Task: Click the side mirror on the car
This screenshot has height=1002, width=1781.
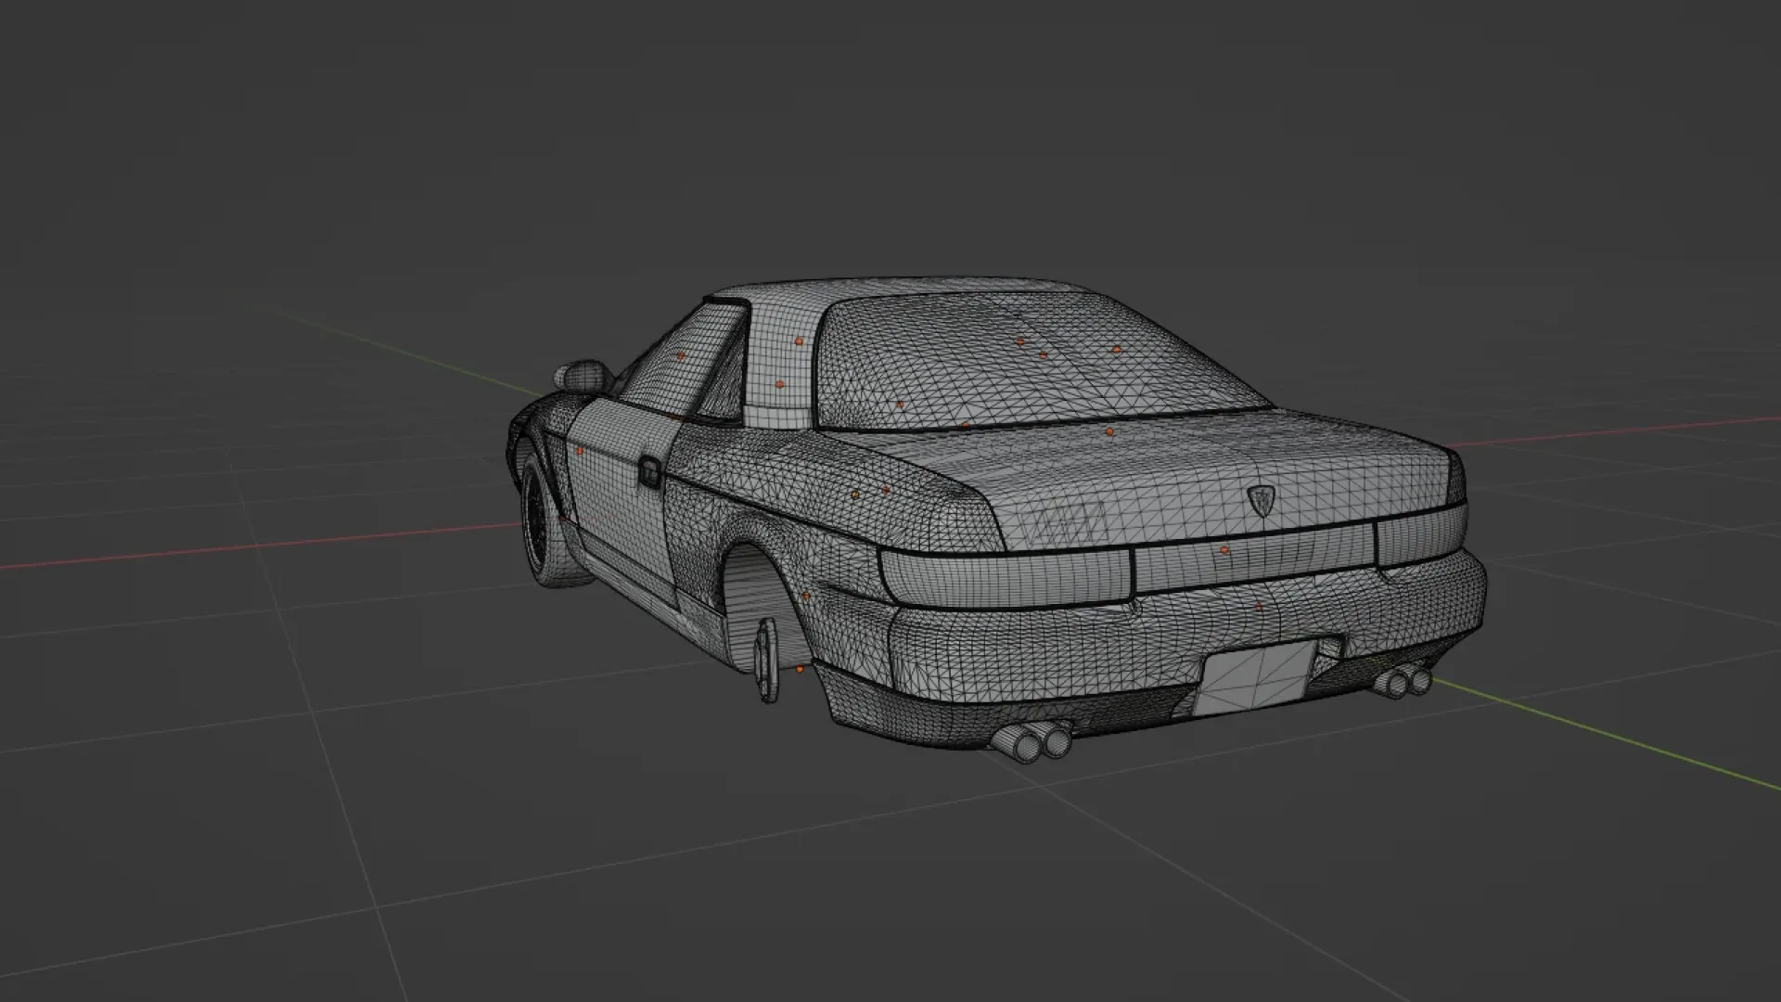Action: tap(583, 375)
